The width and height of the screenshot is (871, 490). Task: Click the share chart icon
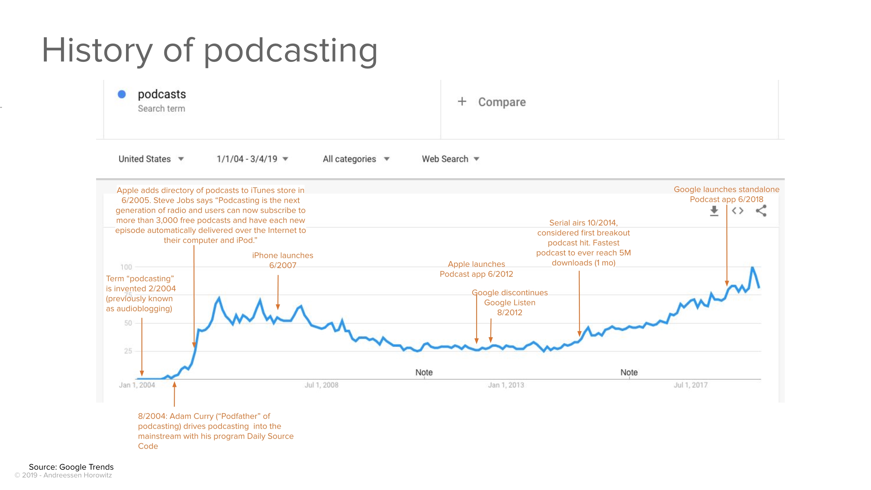pos(761,211)
